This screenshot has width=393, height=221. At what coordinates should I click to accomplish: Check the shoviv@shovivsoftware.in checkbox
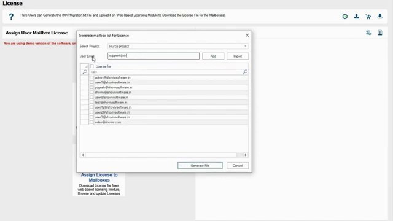[91, 93]
